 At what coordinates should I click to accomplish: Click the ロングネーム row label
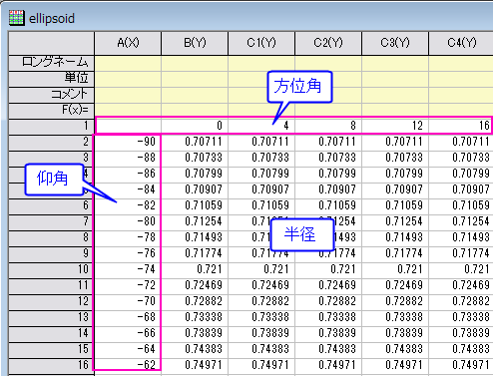tap(51, 63)
